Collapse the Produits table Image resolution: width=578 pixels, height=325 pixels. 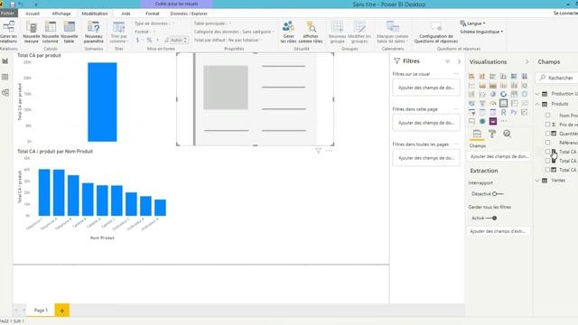click(537, 104)
